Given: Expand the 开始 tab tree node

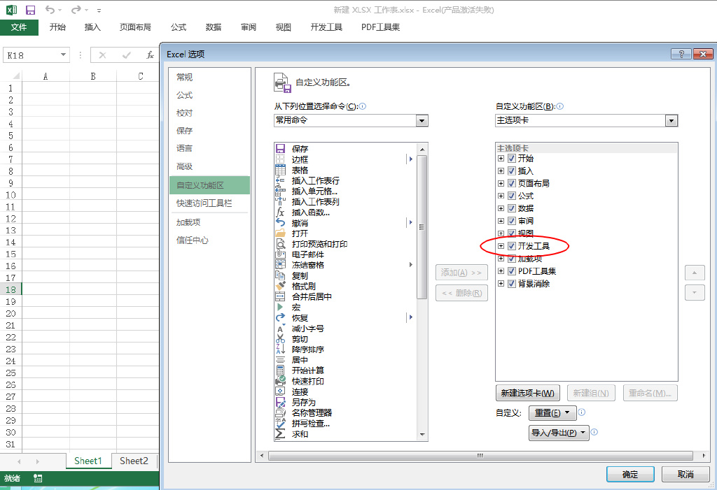Looking at the screenshot, I should tap(501, 158).
